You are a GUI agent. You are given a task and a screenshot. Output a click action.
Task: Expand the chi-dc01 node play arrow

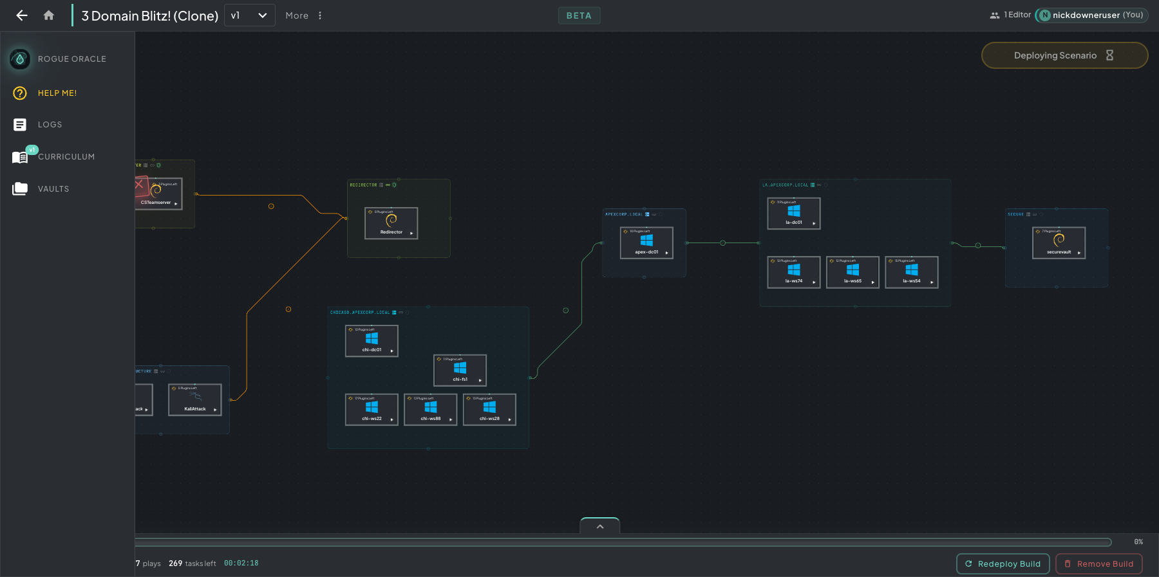pyautogui.click(x=391, y=351)
